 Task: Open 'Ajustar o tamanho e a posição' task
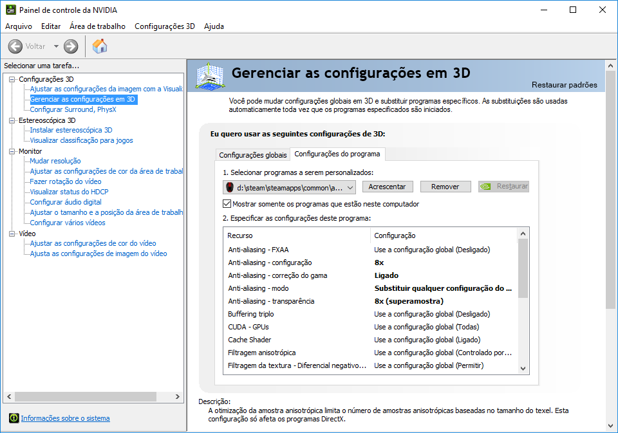coord(106,212)
